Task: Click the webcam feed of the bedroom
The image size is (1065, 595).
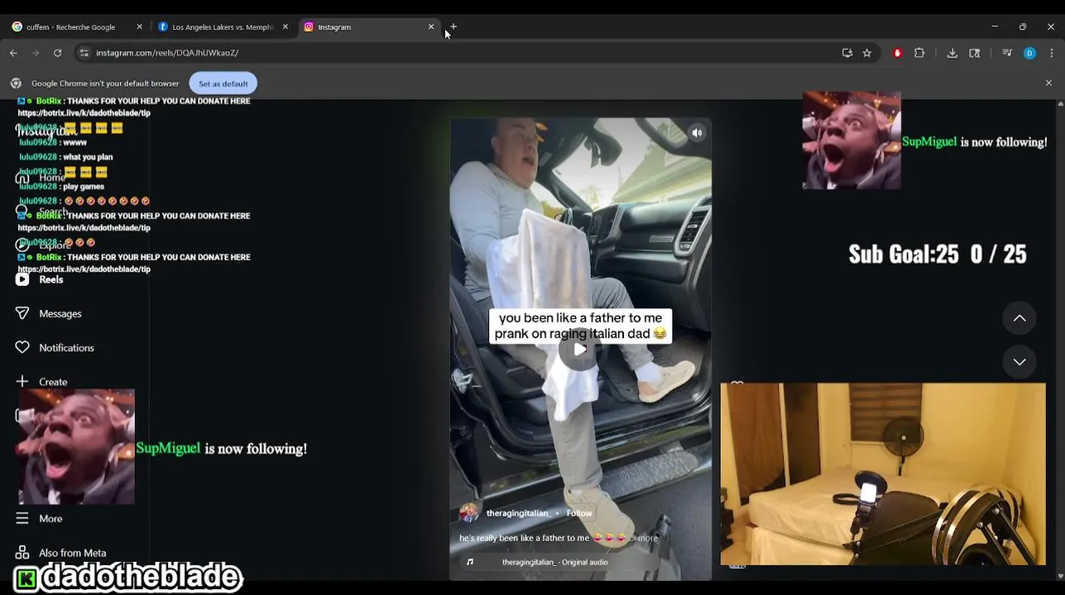Action: point(883,474)
